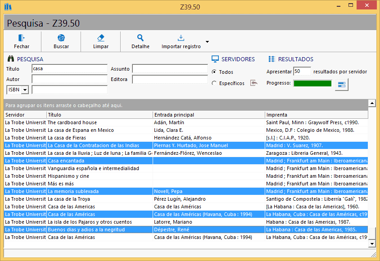Click the monitor icon beside SERVIDORES

(x=215, y=59)
